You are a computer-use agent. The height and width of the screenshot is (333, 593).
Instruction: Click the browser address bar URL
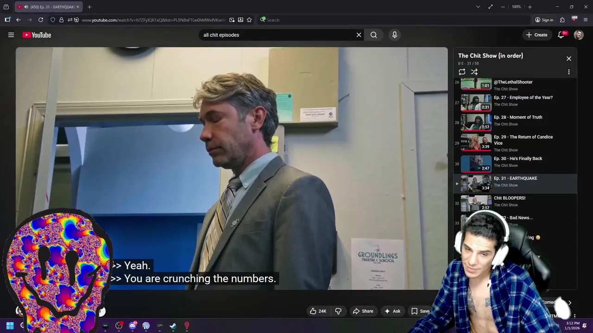click(x=154, y=20)
